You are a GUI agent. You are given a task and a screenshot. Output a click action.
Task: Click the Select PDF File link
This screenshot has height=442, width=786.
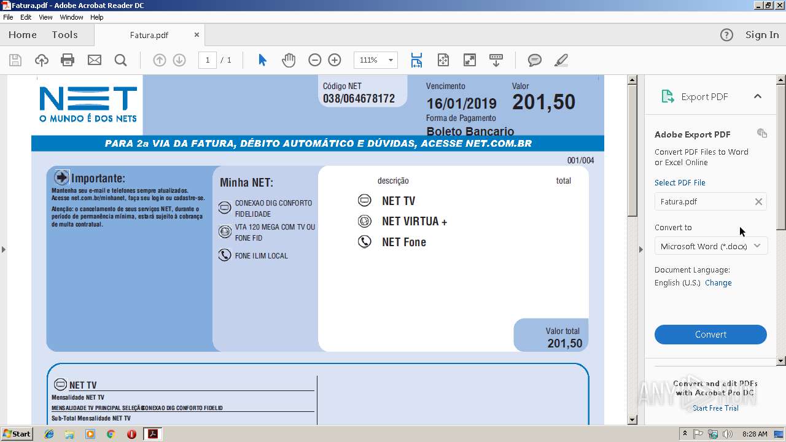pyautogui.click(x=680, y=182)
